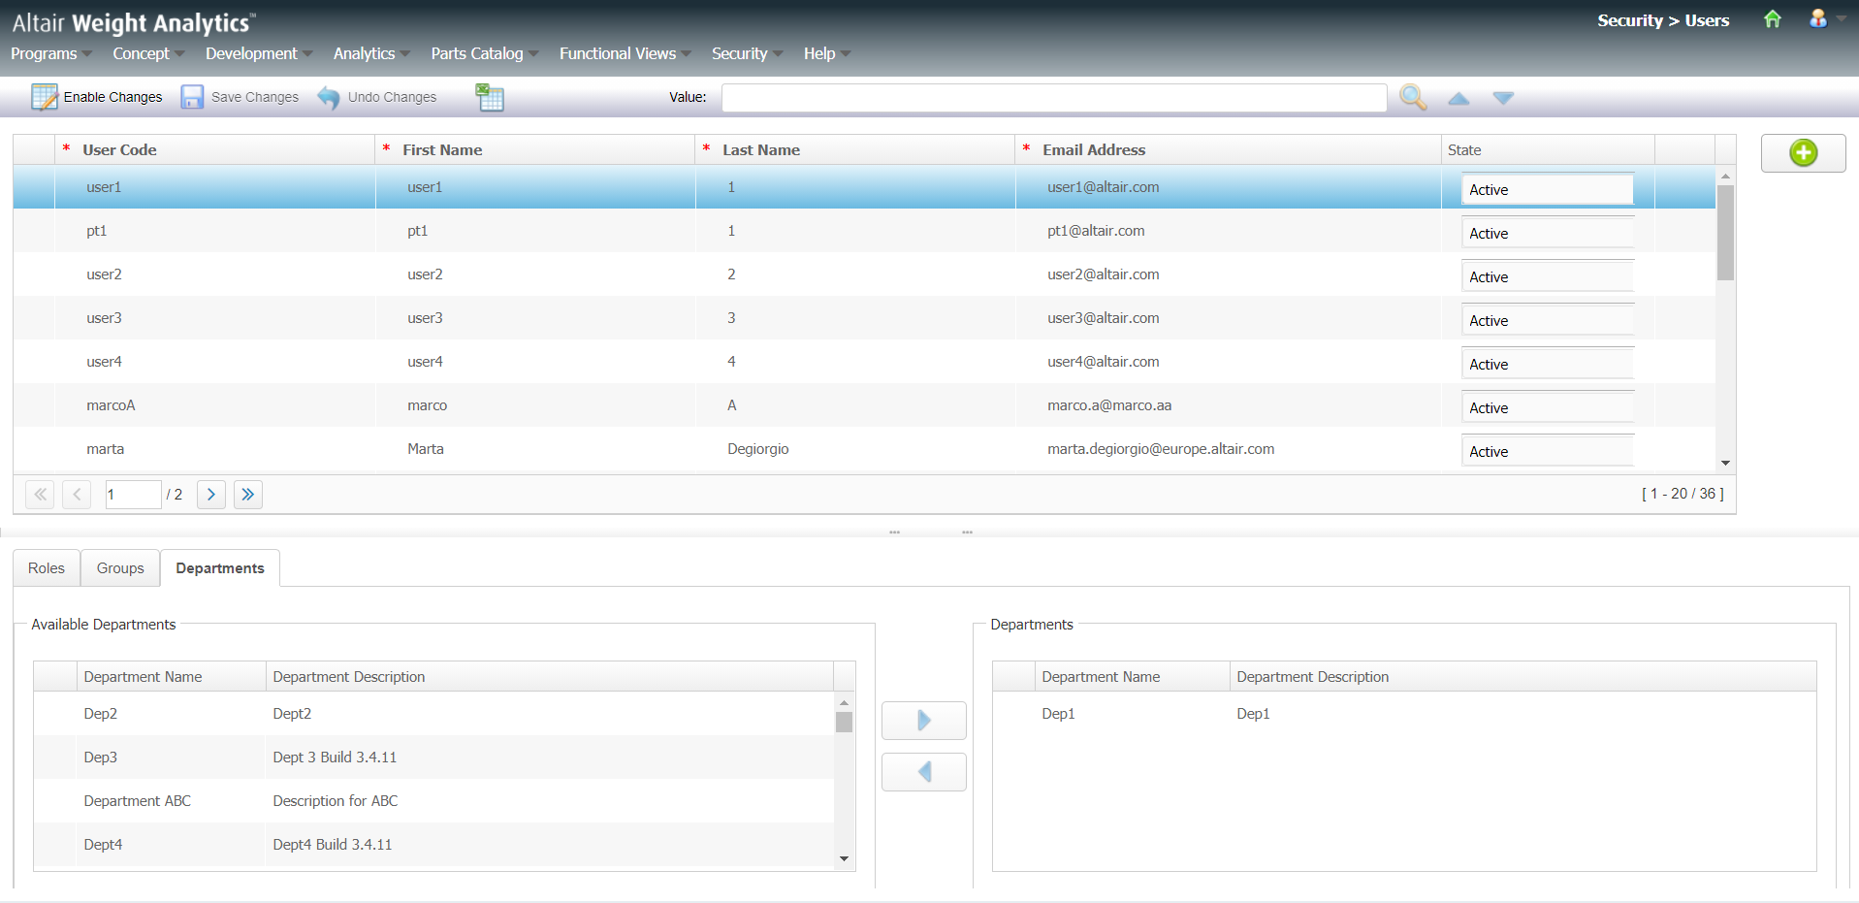Click the Save Changes floppy disk icon
The width and height of the screenshot is (1859, 903).
pyautogui.click(x=192, y=97)
